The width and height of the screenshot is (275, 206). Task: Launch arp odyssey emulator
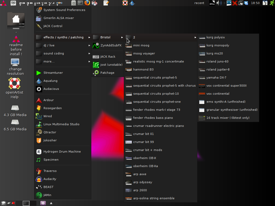pyautogui.click(x=161, y=182)
